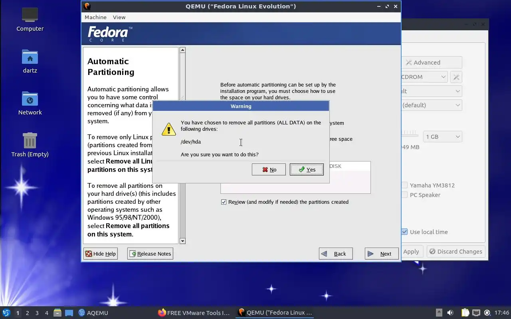This screenshot has height=319, width=511.
Task: Click the warning triangle icon in dialog
Action: (168, 129)
